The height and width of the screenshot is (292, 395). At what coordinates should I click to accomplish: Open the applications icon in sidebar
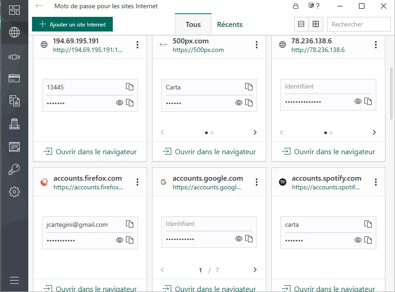click(x=14, y=57)
